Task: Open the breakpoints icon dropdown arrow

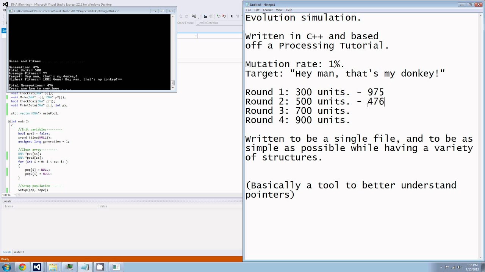Action: (x=199, y=18)
